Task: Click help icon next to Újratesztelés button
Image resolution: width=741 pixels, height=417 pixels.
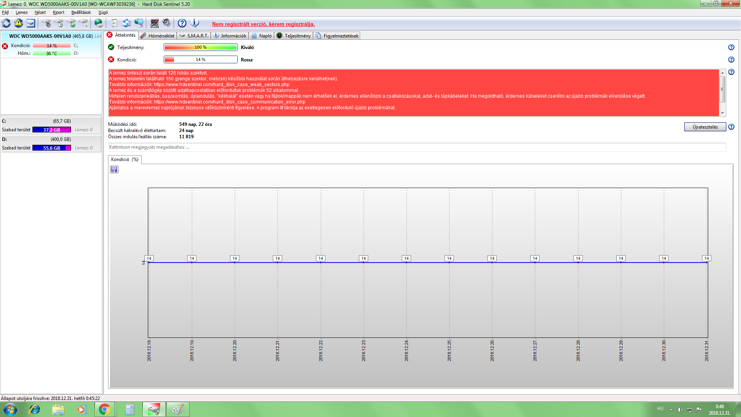Action: pos(731,127)
